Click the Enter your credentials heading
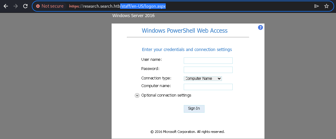 [x=187, y=50]
